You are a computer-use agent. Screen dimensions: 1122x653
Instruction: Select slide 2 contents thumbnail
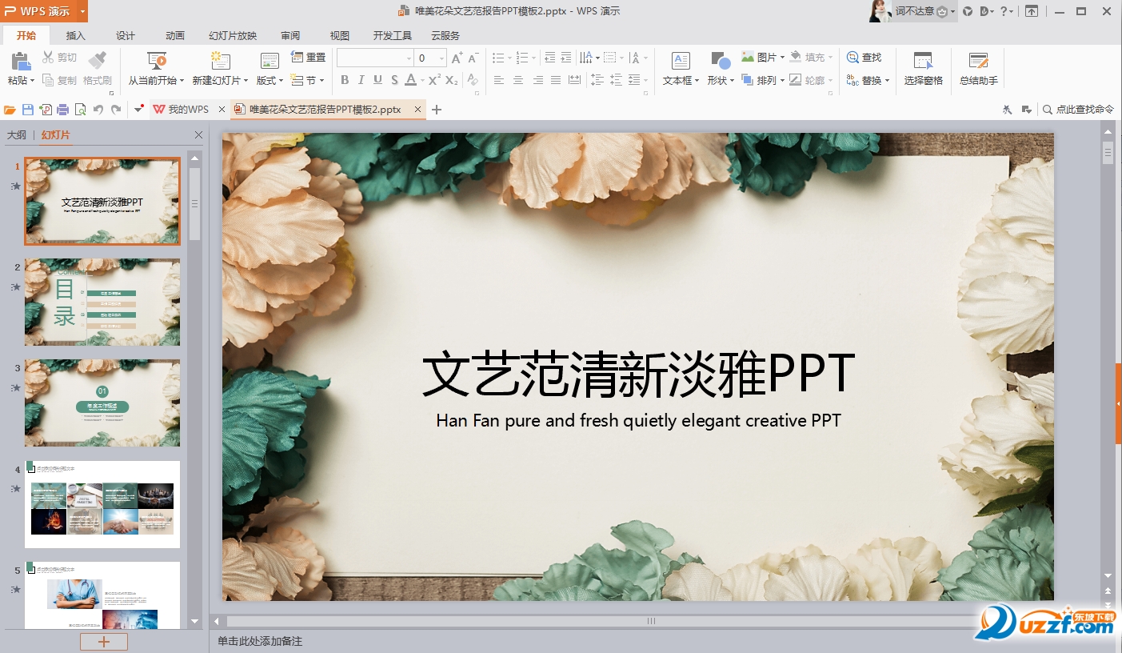(x=102, y=302)
